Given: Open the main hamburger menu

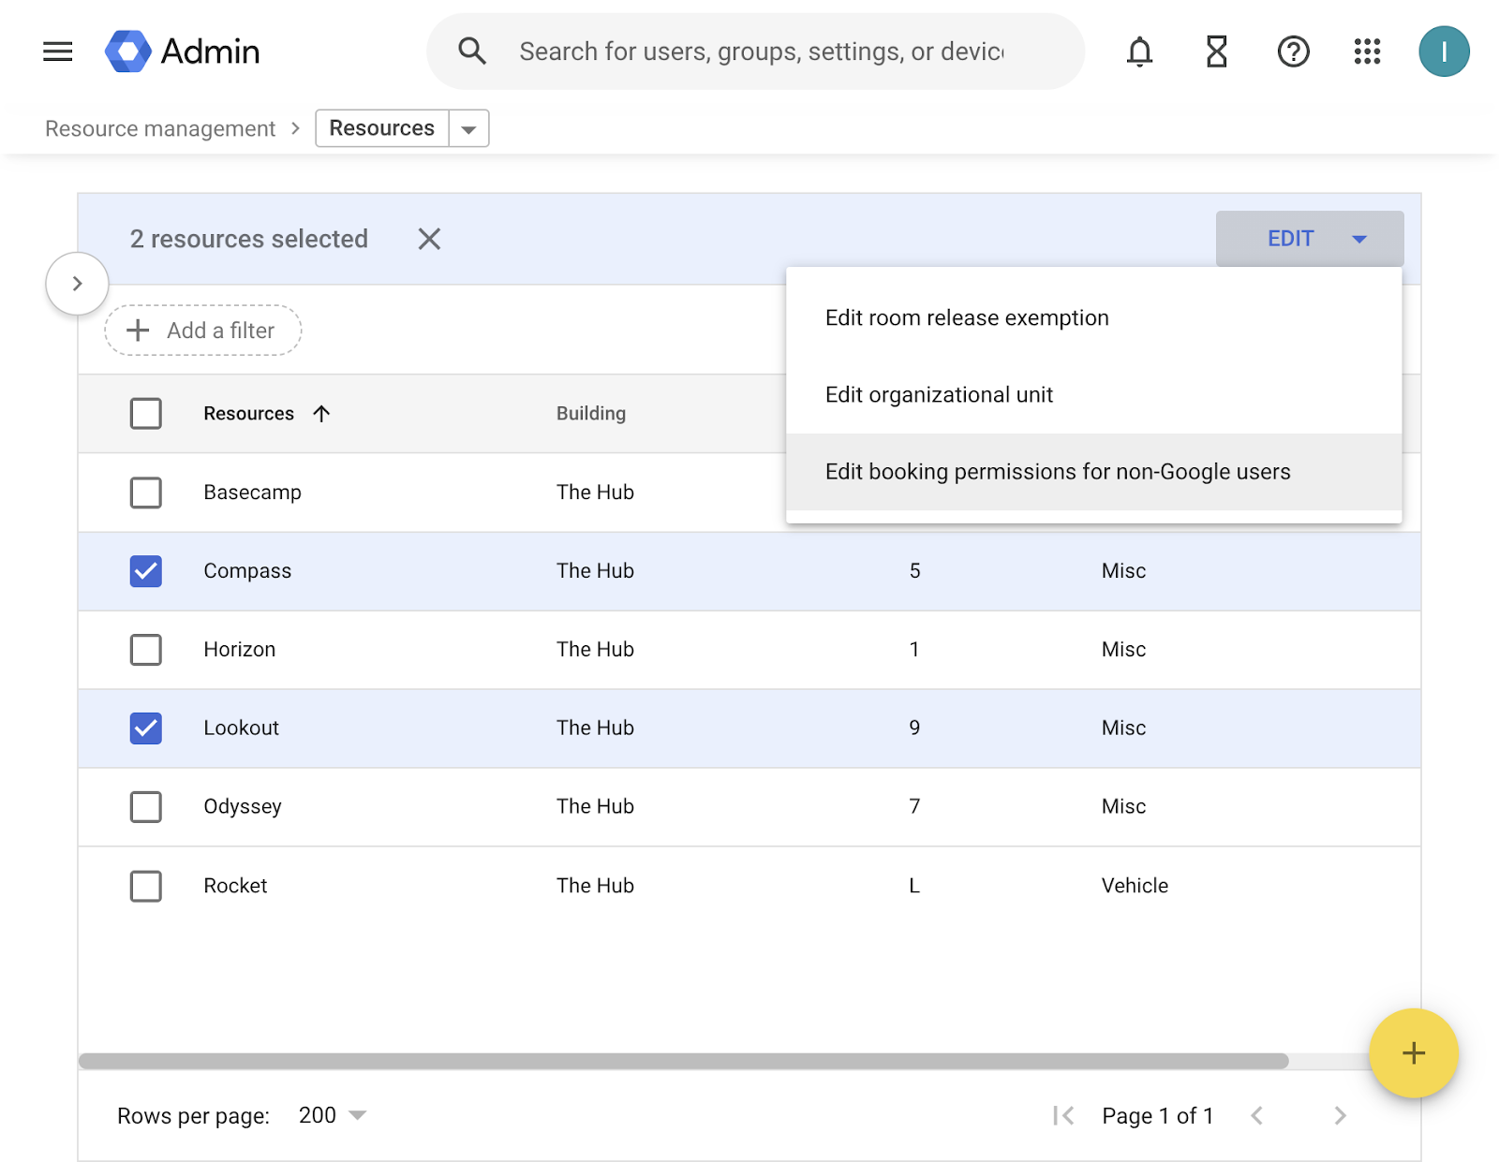Looking at the screenshot, I should [x=58, y=51].
